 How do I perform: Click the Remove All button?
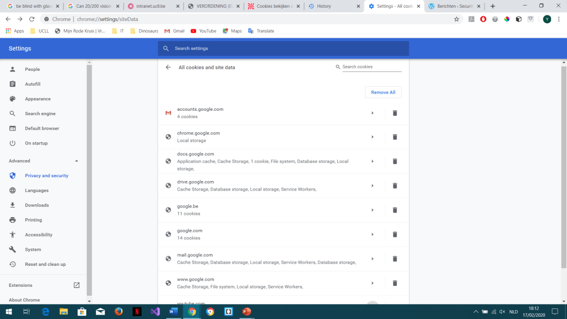pyautogui.click(x=383, y=92)
